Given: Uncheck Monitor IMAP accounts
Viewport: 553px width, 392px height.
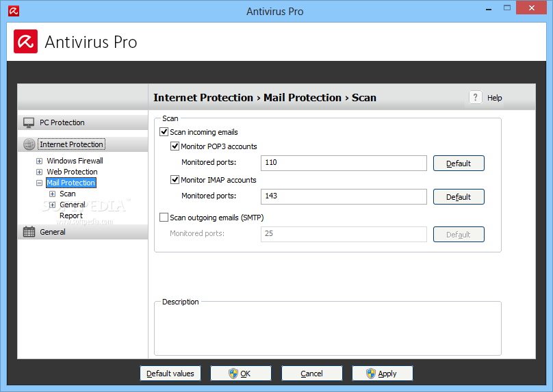Looking at the screenshot, I should point(175,179).
